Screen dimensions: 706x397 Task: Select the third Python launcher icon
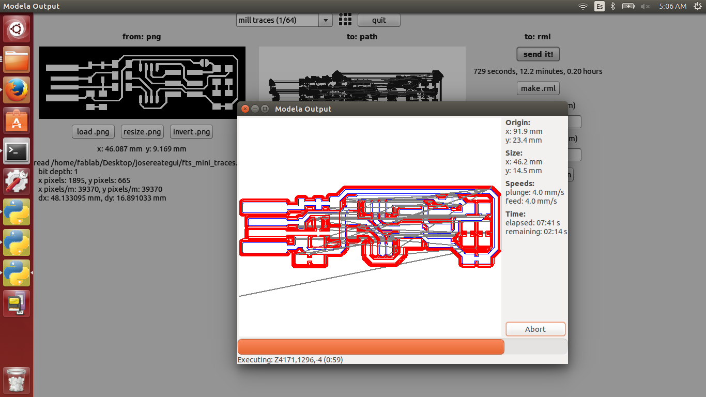17,273
